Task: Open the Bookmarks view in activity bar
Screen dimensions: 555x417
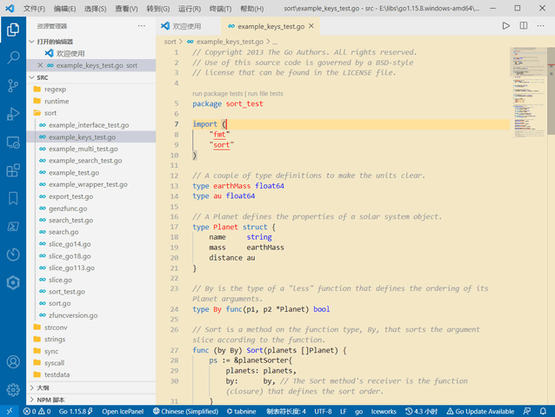Action: pos(13,198)
